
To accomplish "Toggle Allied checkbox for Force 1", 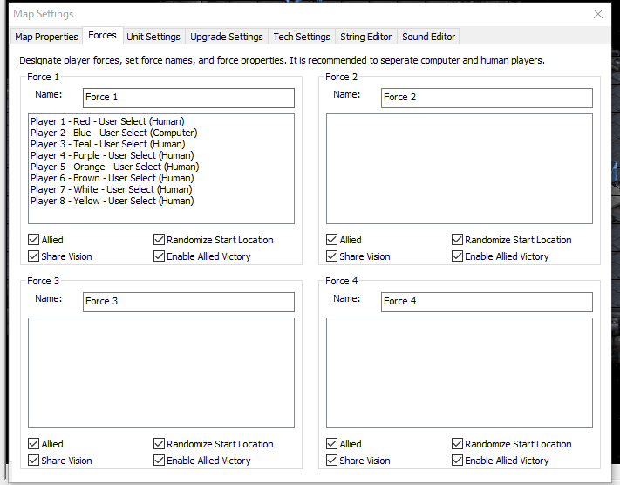I will [34, 240].
